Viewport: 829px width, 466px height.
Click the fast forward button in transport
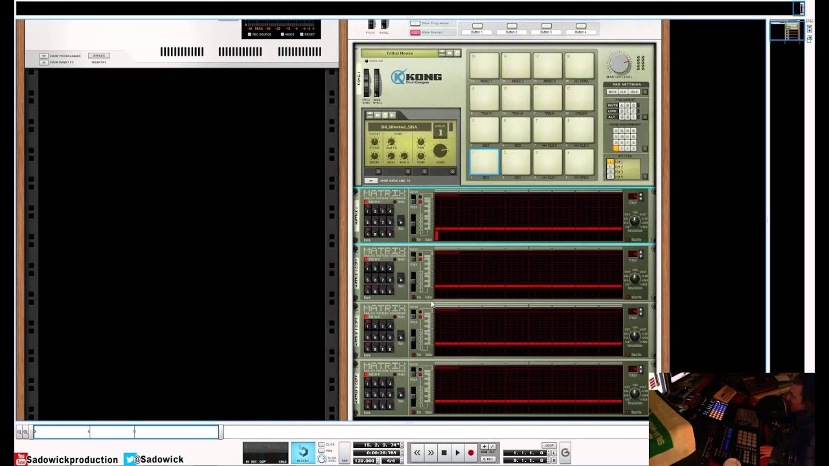click(x=431, y=452)
